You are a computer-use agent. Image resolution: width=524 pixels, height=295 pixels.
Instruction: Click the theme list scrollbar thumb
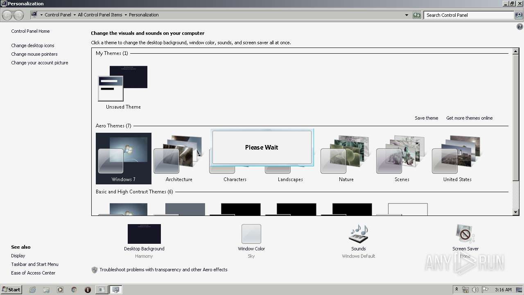(516, 118)
